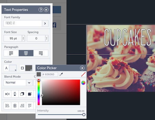Open Text Properties help icon

coord(41,10)
